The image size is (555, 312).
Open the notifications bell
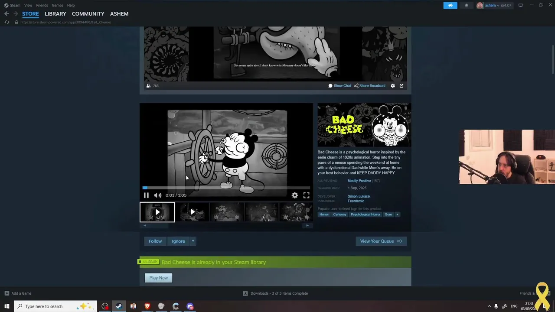click(x=467, y=5)
